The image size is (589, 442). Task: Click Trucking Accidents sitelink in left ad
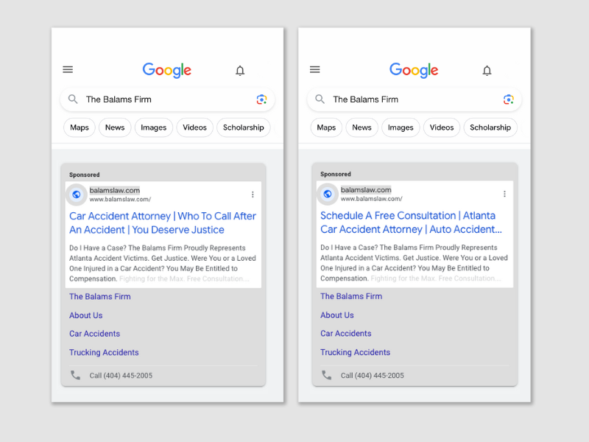click(104, 352)
